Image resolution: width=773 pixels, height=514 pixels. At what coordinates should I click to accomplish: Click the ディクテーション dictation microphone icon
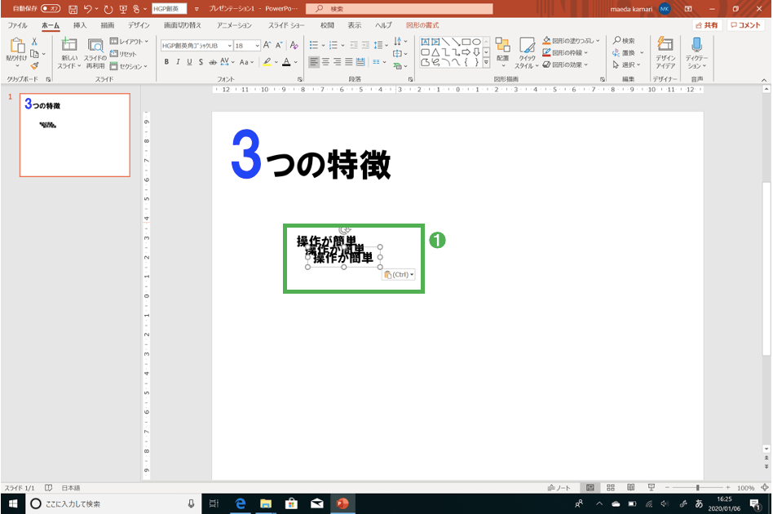coord(696,44)
